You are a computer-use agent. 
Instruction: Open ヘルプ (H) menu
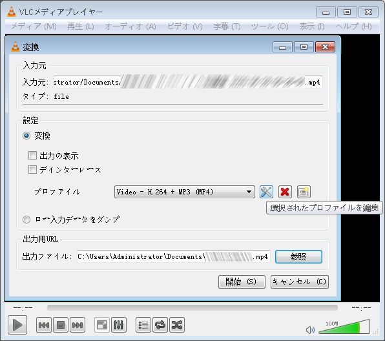pos(353,26)
